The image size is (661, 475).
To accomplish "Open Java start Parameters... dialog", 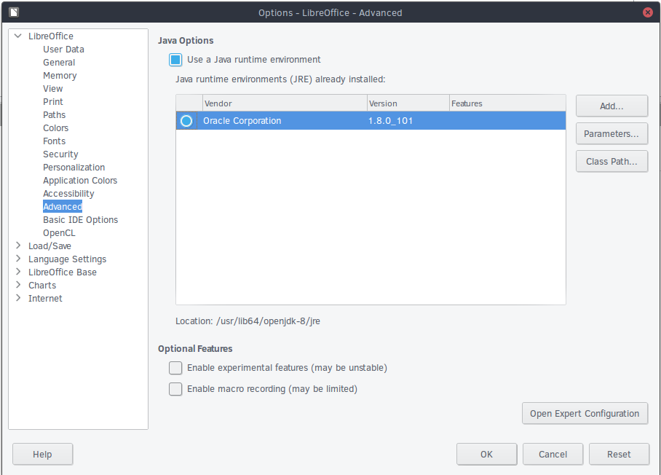I will click(x=611, y=134).
